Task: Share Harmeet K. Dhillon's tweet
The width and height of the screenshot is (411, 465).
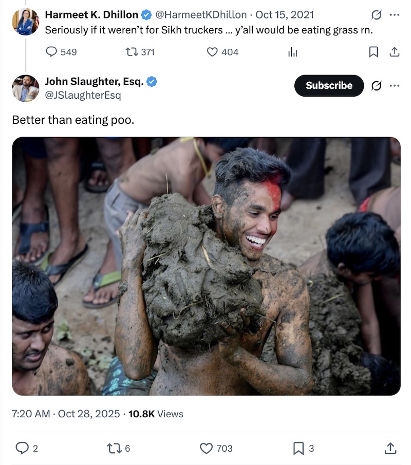Action: (x=394, y=51)
